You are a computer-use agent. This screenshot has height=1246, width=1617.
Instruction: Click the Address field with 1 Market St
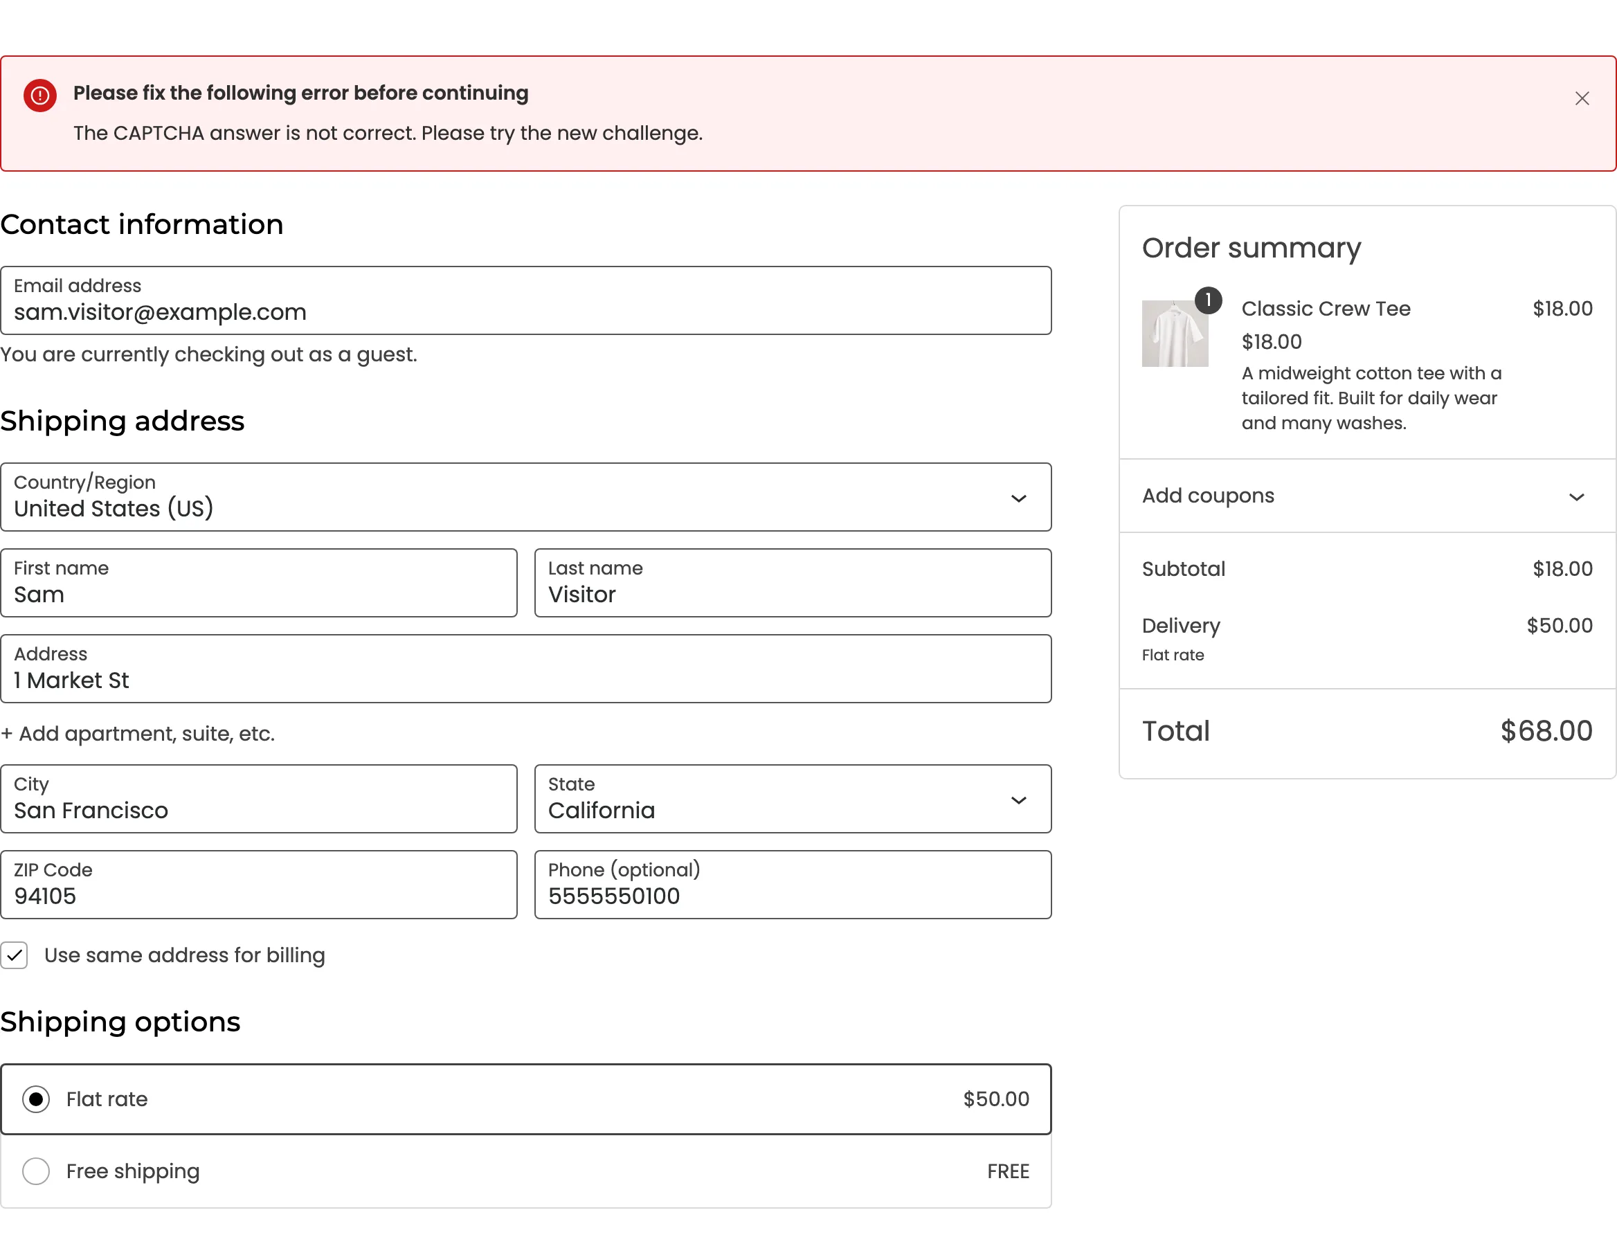click(x=525, y=669)
